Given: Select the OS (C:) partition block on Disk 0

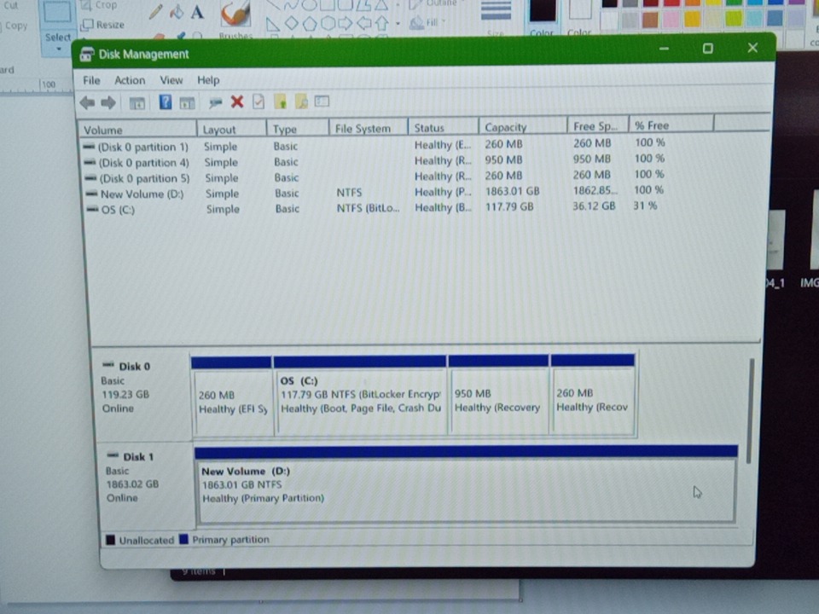Looking at the screenshot, I should pos(360,395).
